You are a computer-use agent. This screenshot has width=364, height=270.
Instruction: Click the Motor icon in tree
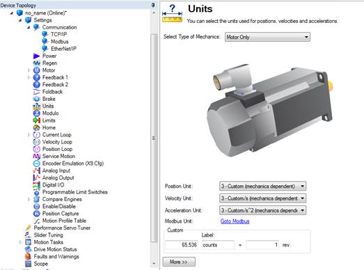(36, 70)
